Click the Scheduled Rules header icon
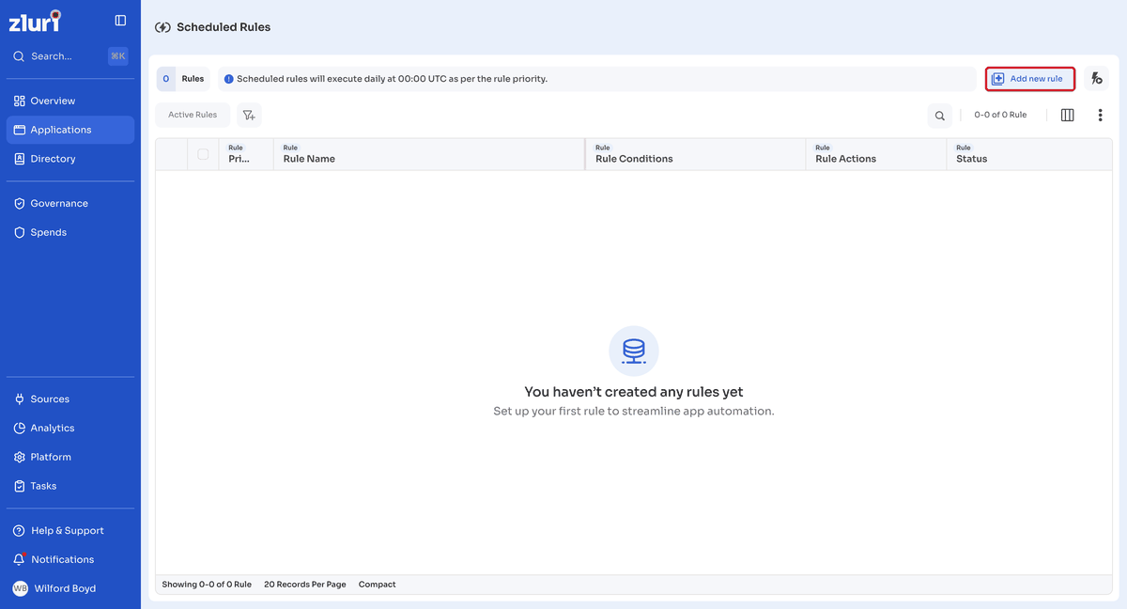1127x609 pixels. [162, 27]
